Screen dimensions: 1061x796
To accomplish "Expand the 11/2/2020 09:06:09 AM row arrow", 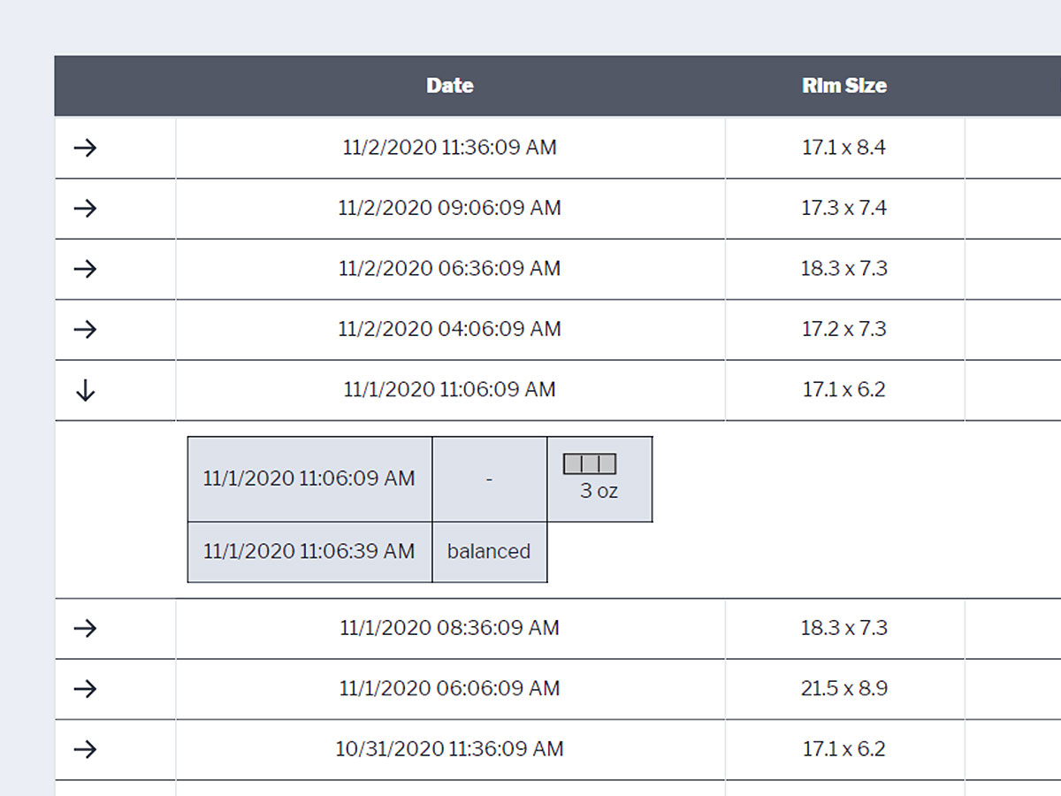I will tap(85, 209).
